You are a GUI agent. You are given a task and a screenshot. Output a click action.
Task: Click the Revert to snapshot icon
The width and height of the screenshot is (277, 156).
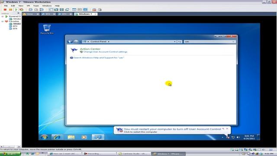(x=36, y=10)
